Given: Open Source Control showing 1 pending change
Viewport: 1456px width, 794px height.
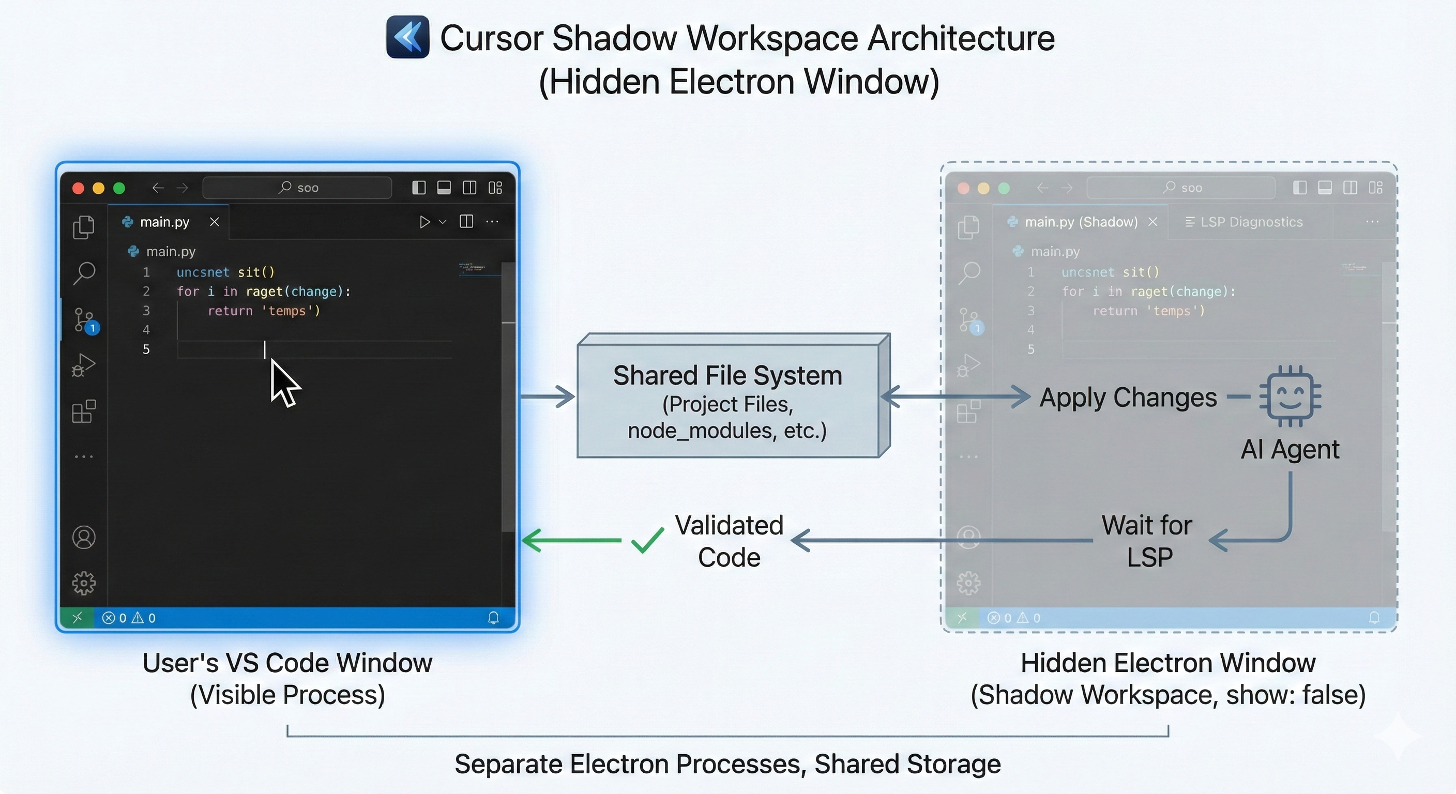Looking at the screenshot, I should click(84, 319).
